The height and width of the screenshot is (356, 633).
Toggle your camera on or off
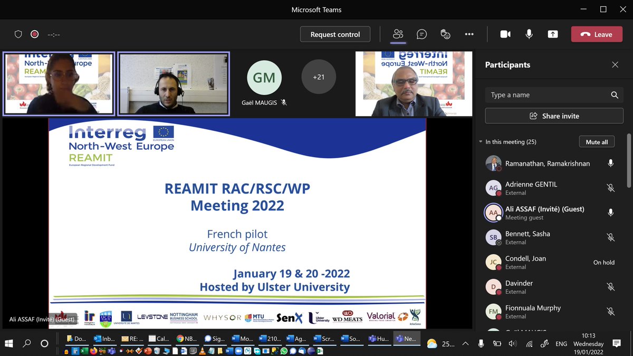click(505, 34)
